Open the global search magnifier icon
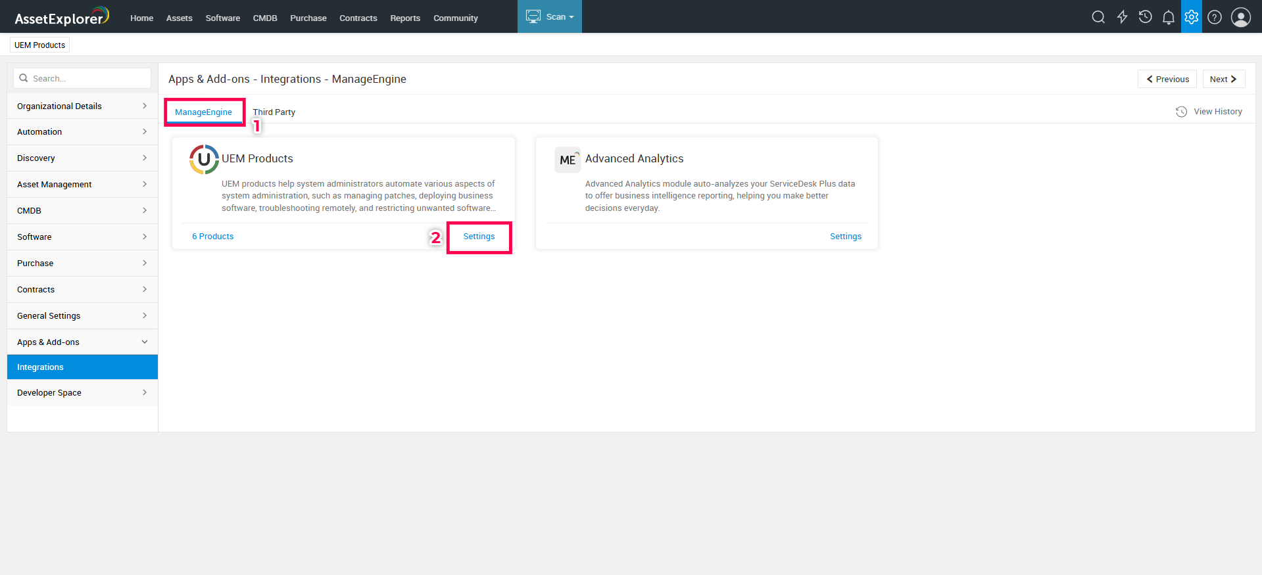The image size is (1262, 575). [x=1098, y=17]
